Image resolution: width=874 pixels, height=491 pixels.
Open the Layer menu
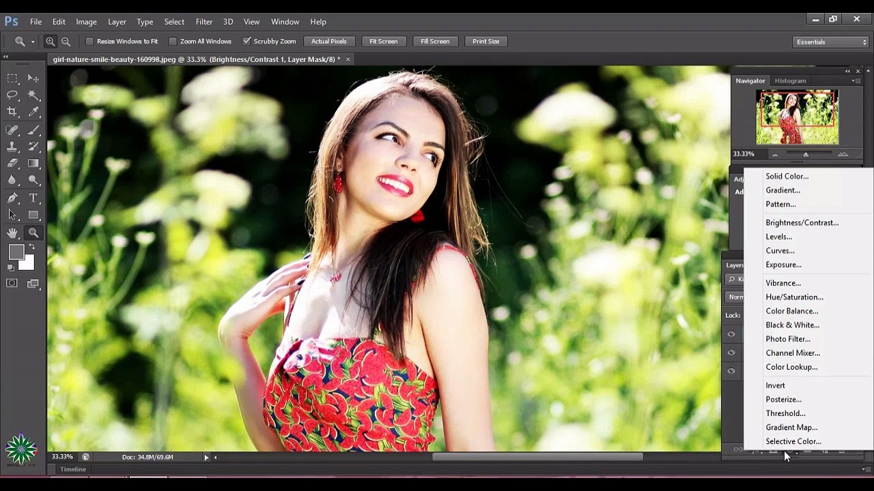[x=117, y=22]
